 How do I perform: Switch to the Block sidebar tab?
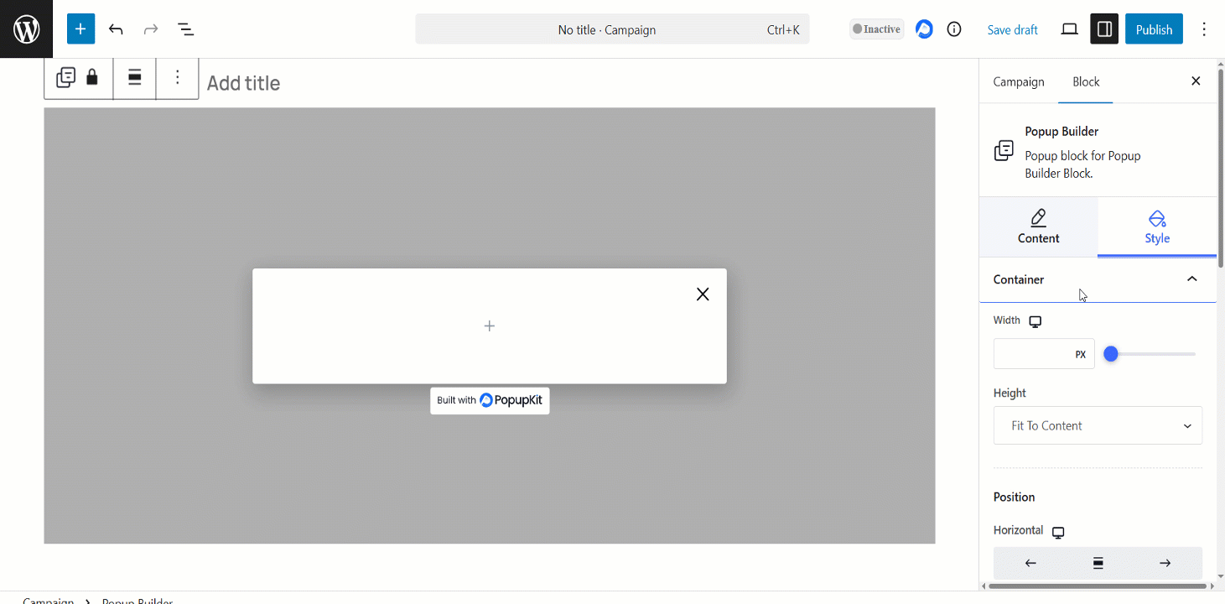(x=1086, y=81)
